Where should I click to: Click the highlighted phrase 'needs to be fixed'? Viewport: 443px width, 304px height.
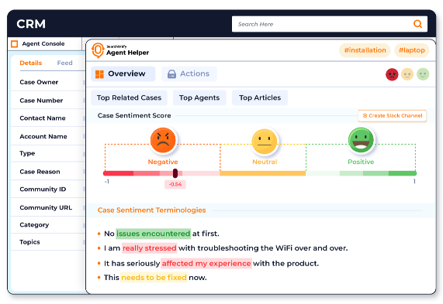pos(154,278)
